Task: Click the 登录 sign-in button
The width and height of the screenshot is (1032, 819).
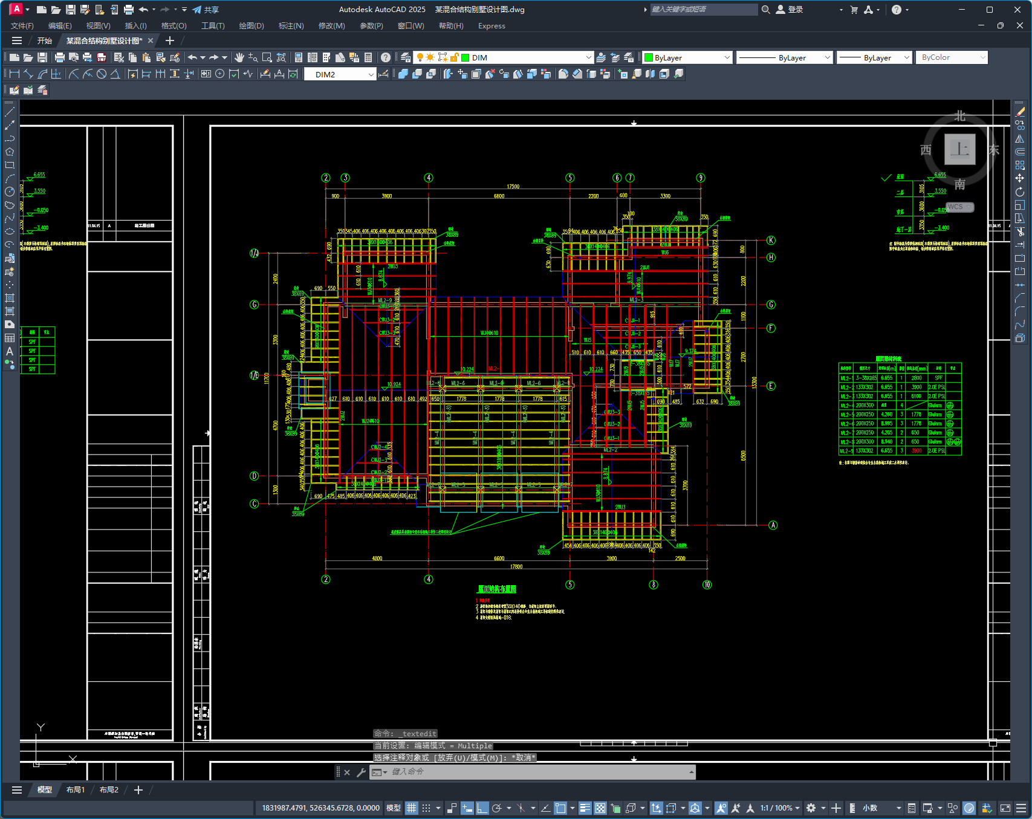Action: pyautogui.click(x=790, y=10)
